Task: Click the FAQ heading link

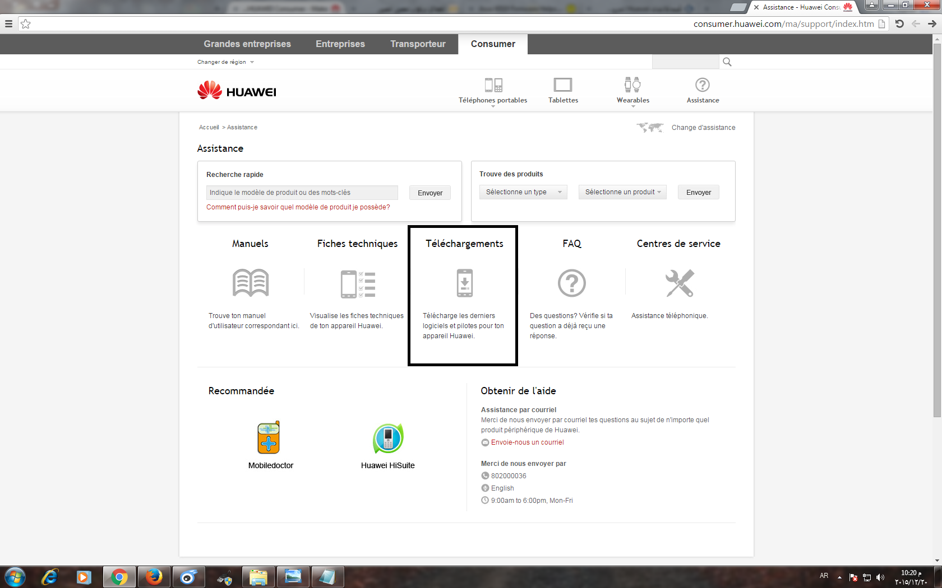Action: pyautogui.click(x=572, y=244)
